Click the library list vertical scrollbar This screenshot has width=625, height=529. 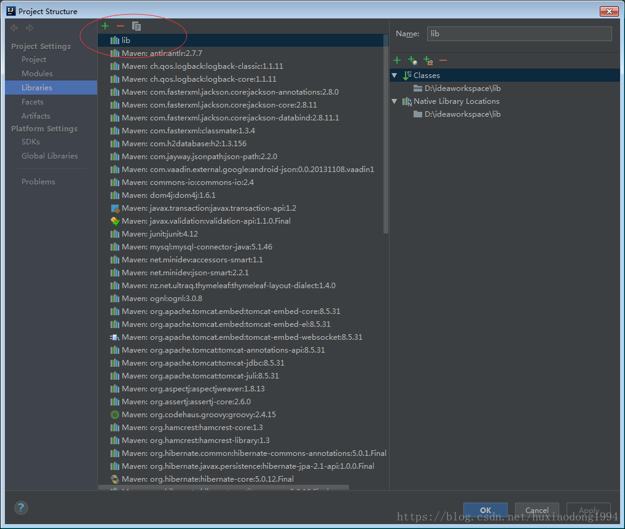(385, 134)
